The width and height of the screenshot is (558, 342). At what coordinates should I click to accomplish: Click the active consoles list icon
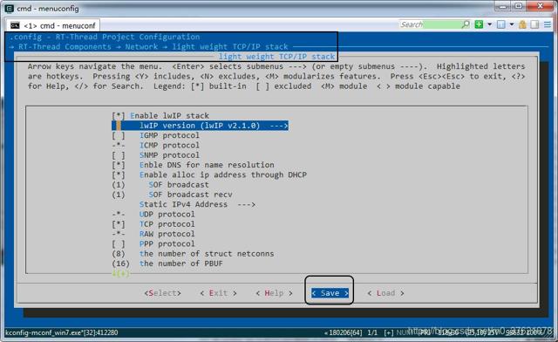pyautogui.click(x=500, y=24)
